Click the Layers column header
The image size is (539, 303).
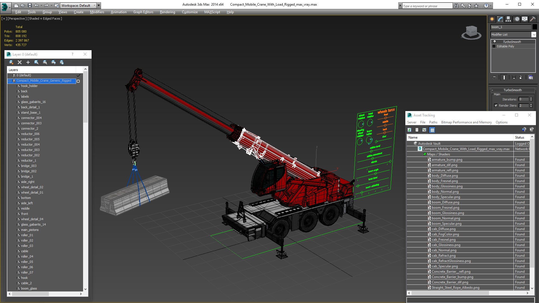tap(42, 70)
